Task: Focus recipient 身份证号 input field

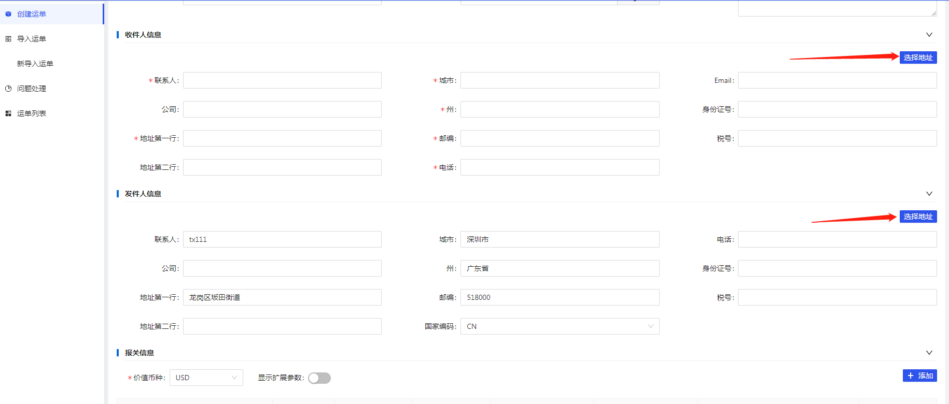Action: tap(838, 109)
